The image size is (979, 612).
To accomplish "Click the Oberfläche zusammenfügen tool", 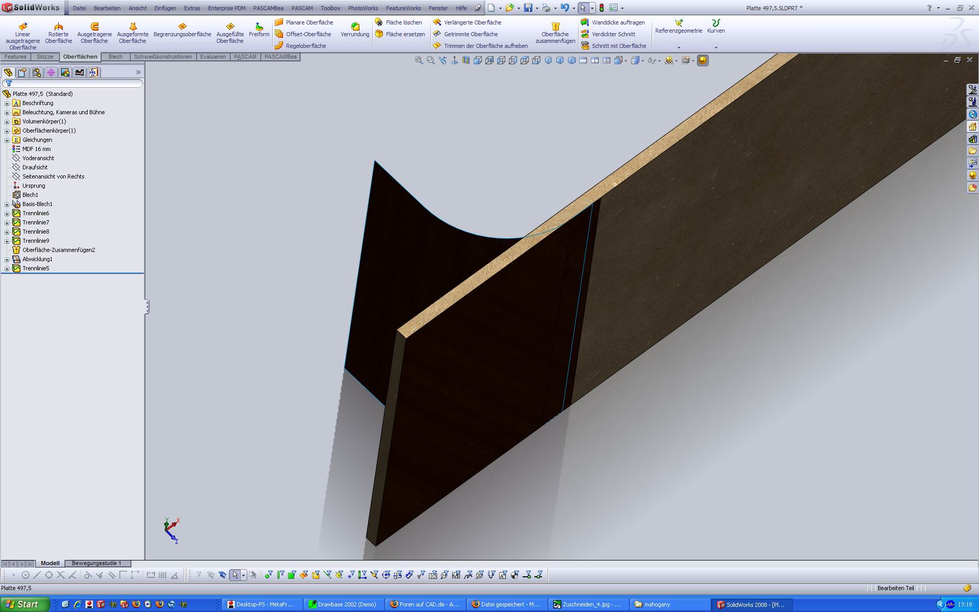I will [x=555, y=33].
